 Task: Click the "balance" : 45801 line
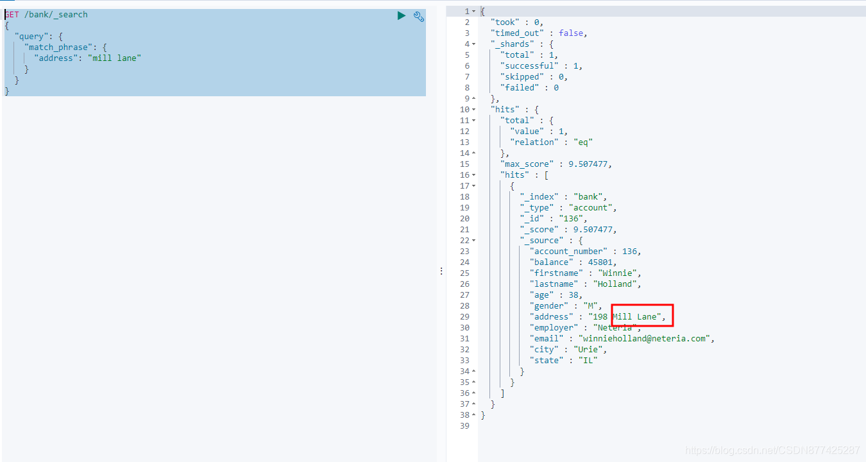(x=573, y=262)
